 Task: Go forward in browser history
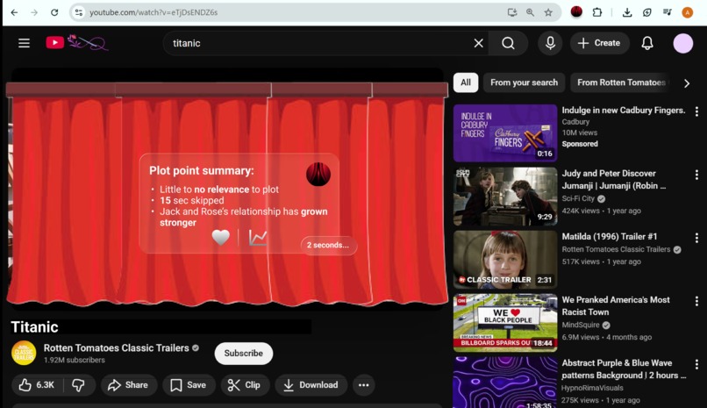(34, 12)
